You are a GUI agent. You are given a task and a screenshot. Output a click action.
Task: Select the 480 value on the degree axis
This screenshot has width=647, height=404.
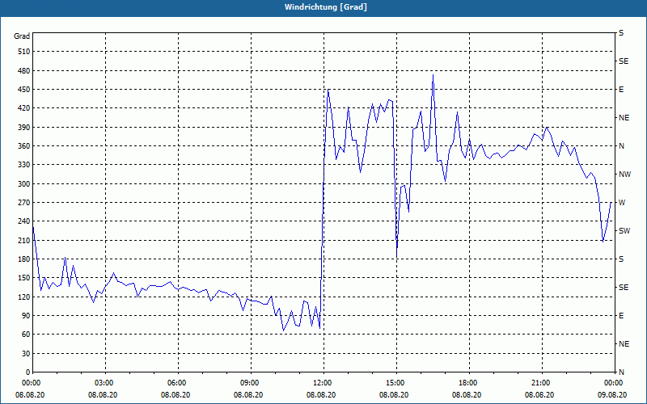click(x=24, y=71)
